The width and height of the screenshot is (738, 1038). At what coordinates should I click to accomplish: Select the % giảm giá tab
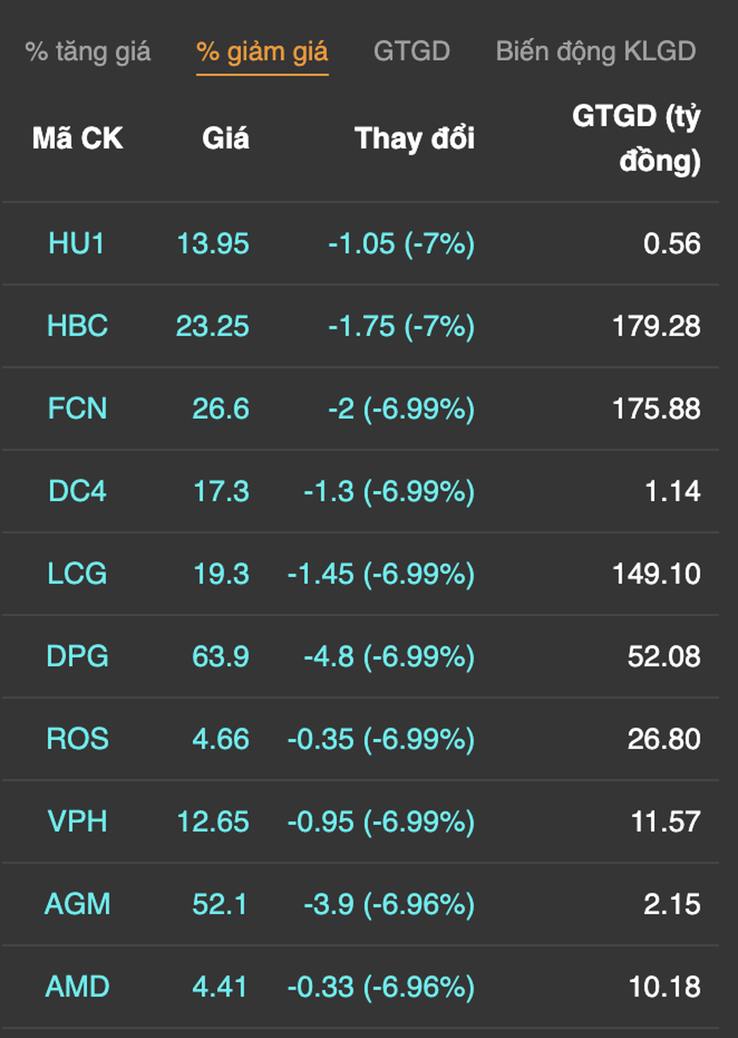[x=262, y=52]
